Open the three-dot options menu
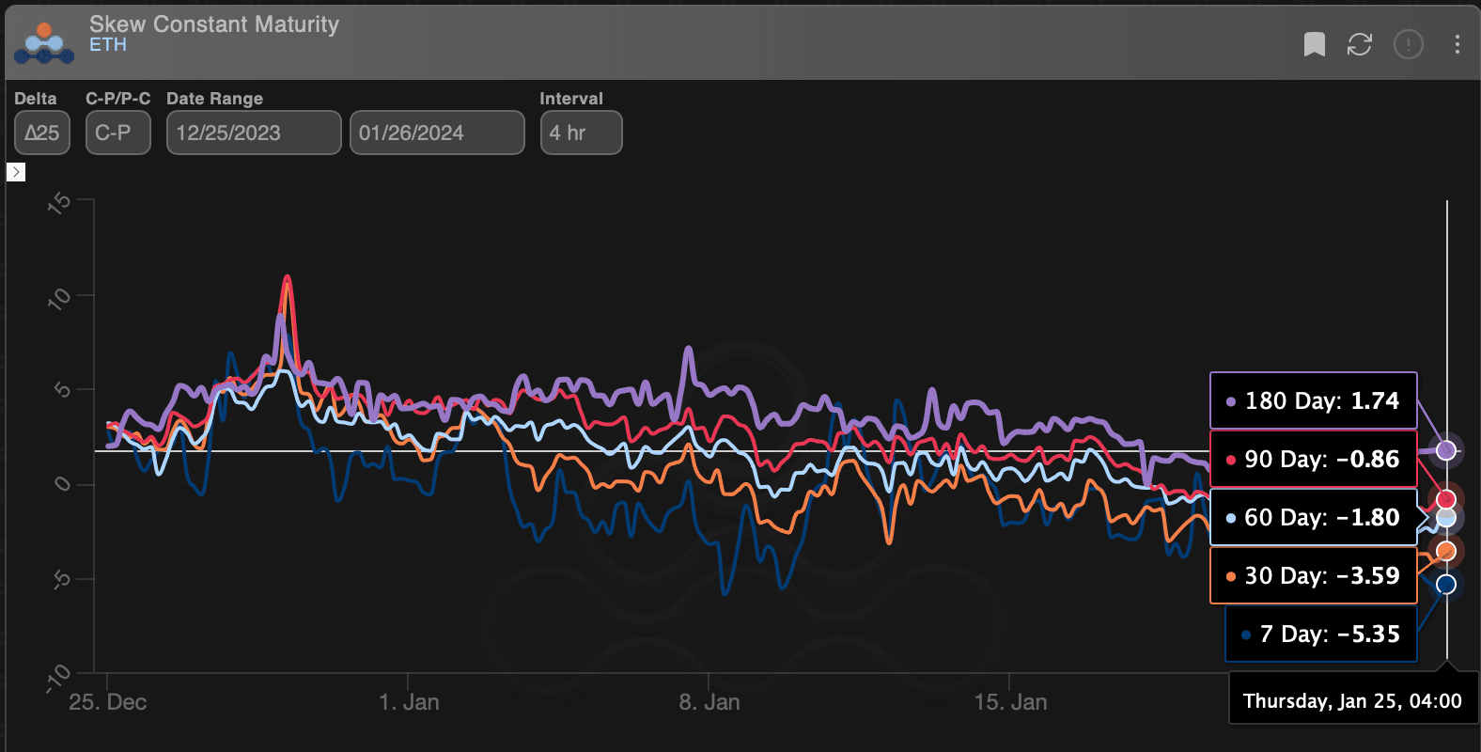The width and height of the screenshot is (1481, 752). tap(1457, 44)
